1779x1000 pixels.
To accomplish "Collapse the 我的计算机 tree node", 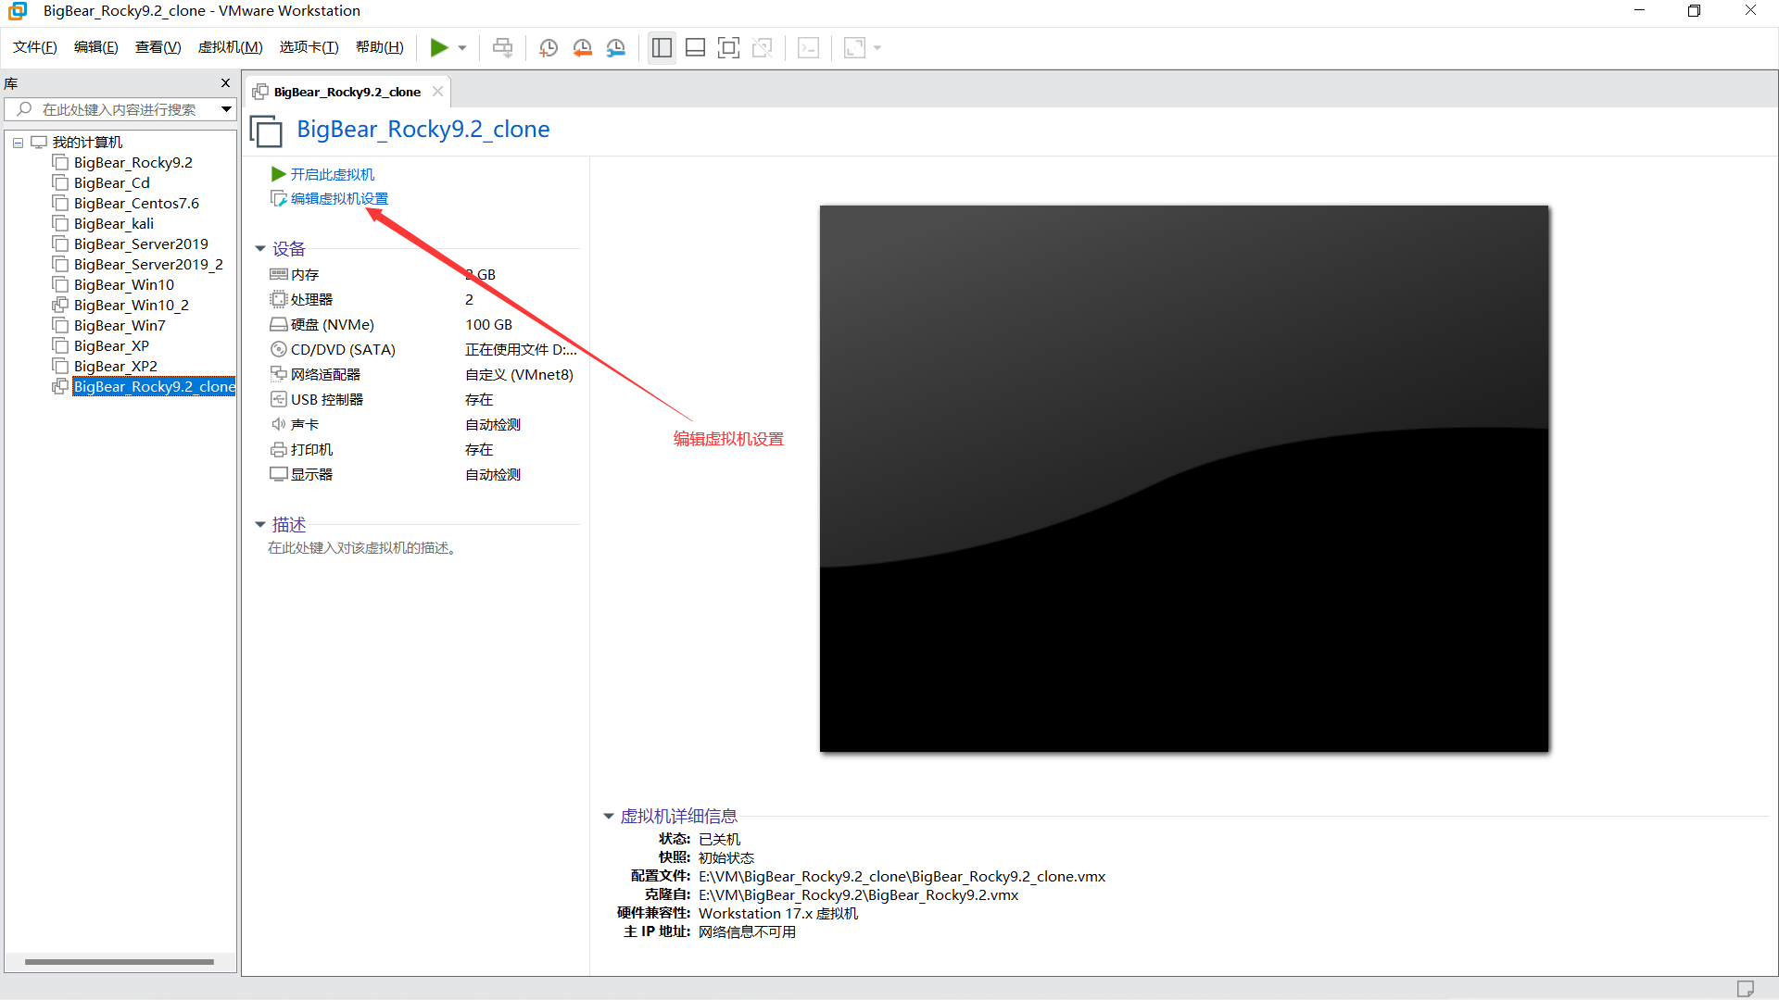I will coord(18,143).
